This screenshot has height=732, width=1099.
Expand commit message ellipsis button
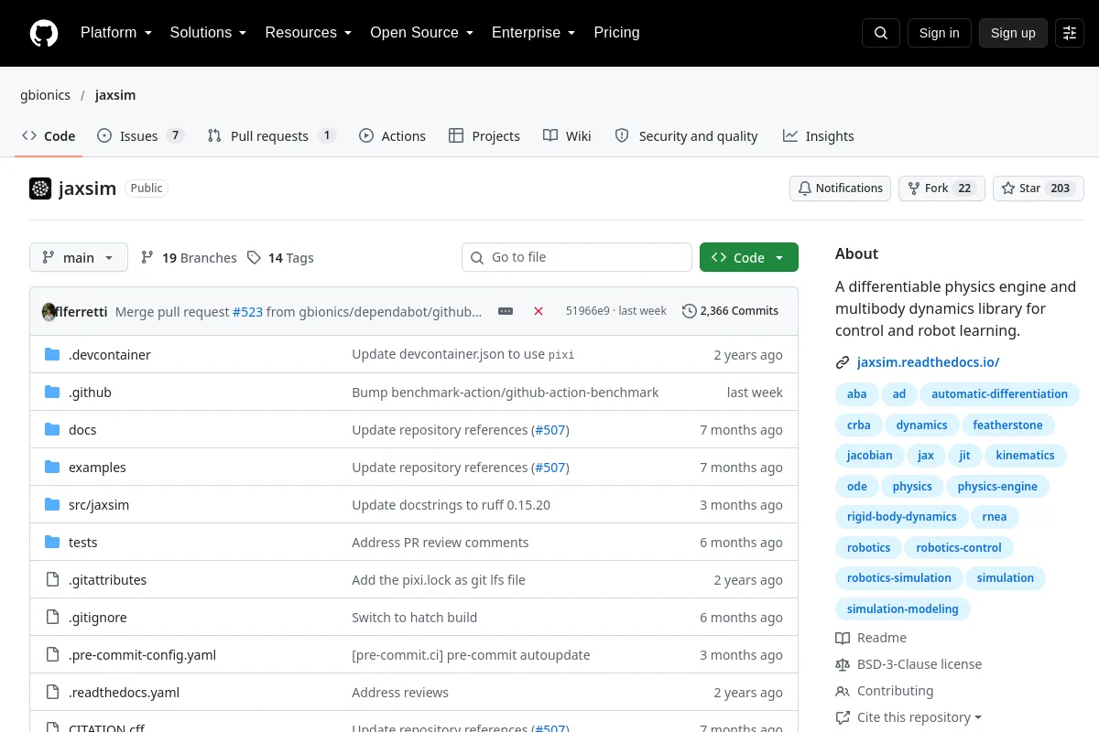coord(506,311)
